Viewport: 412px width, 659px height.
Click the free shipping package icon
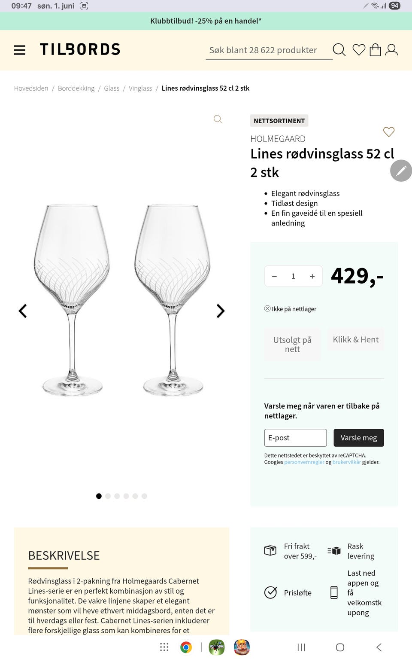[x=270, y=550]
